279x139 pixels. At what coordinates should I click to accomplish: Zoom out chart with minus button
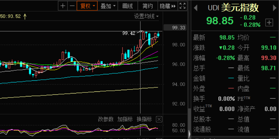click(x=72, y=6)
